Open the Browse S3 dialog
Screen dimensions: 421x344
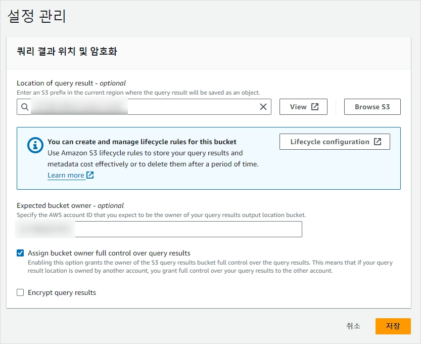372,107
